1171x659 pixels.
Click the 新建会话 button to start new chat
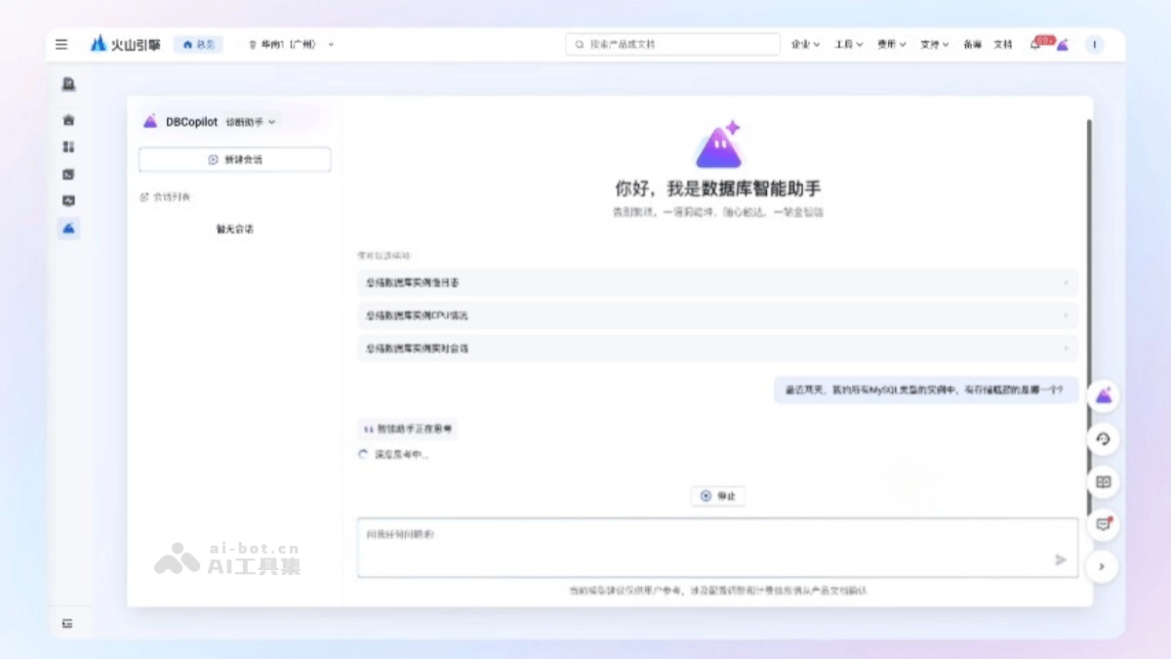pyautogui.click(x=234, y=159)
